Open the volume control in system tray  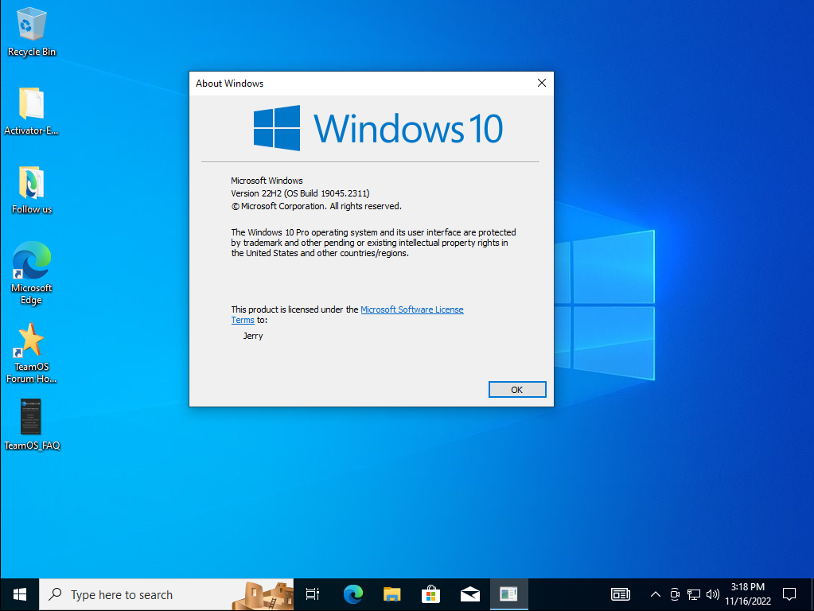coord(712,594)
